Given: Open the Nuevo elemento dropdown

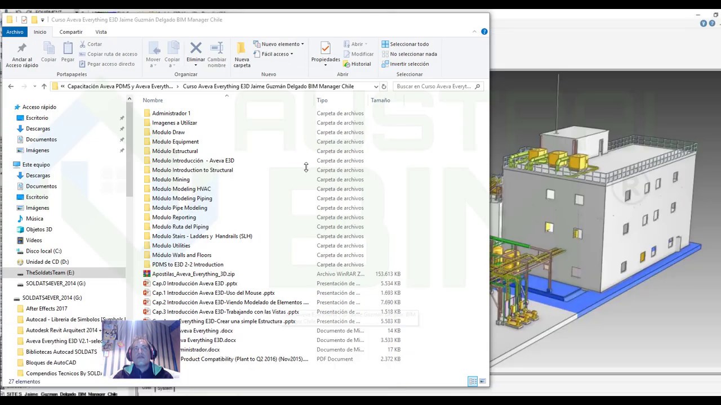Looking at the screenshot, I should [278, 44].
